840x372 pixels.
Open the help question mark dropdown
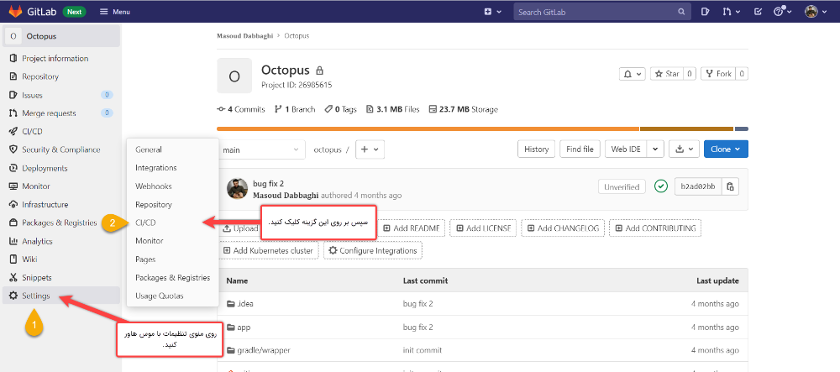tap(783, 12)
